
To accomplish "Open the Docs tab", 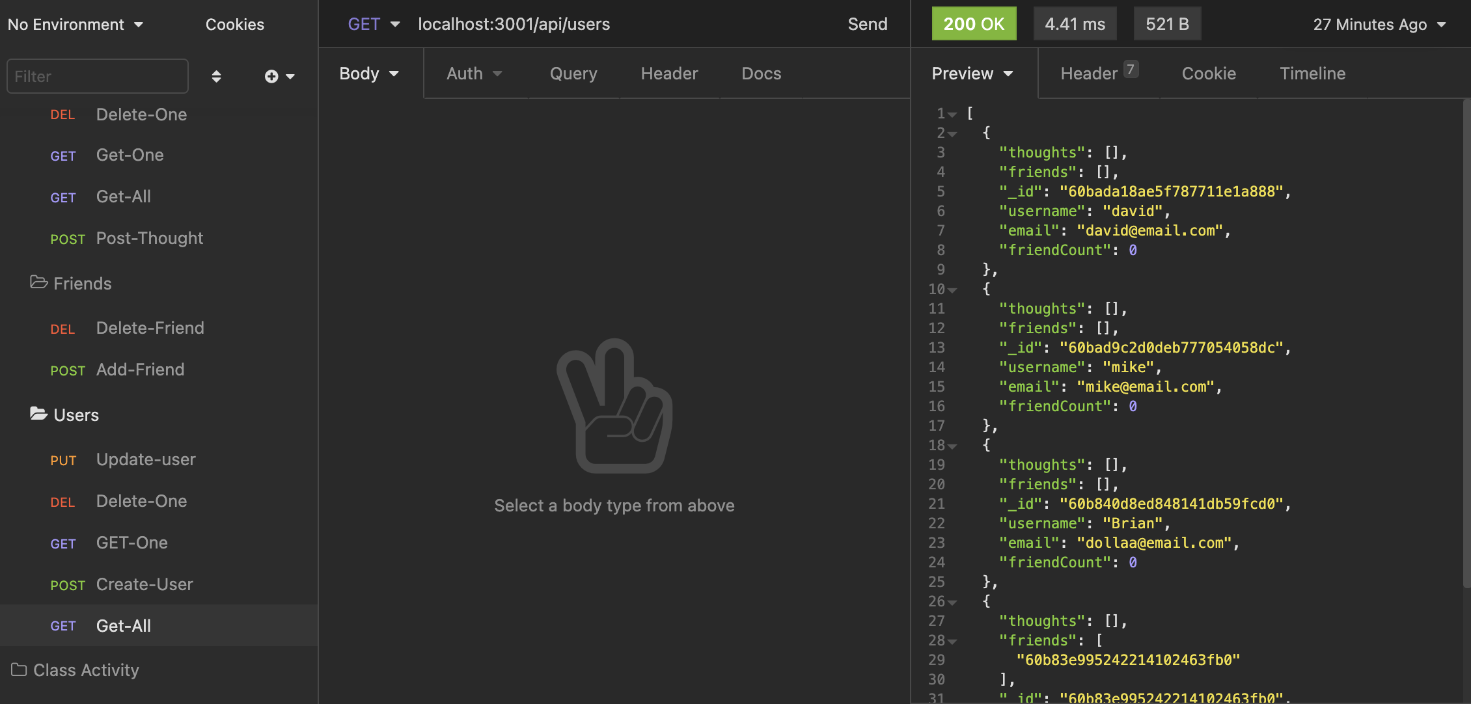I will (761, 74).
